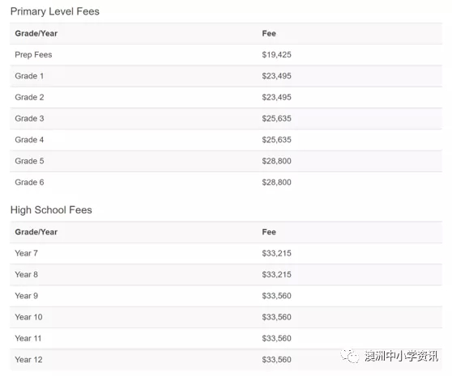Select the Grade 5 row label

click(29, 161)
